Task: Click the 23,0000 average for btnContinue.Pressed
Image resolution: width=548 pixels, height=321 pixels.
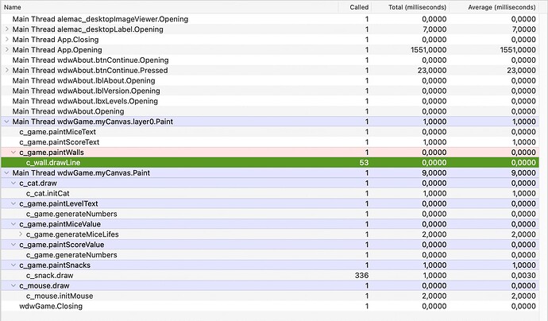Action: [522, 70]
